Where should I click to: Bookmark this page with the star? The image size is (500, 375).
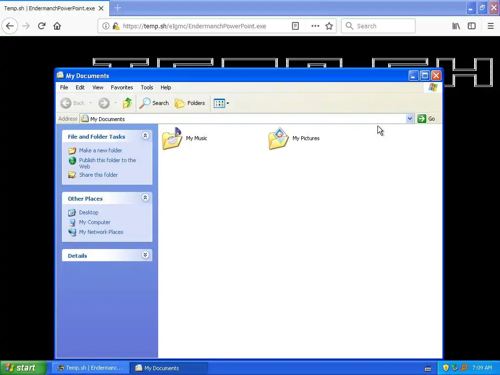[x=329, y=26]
